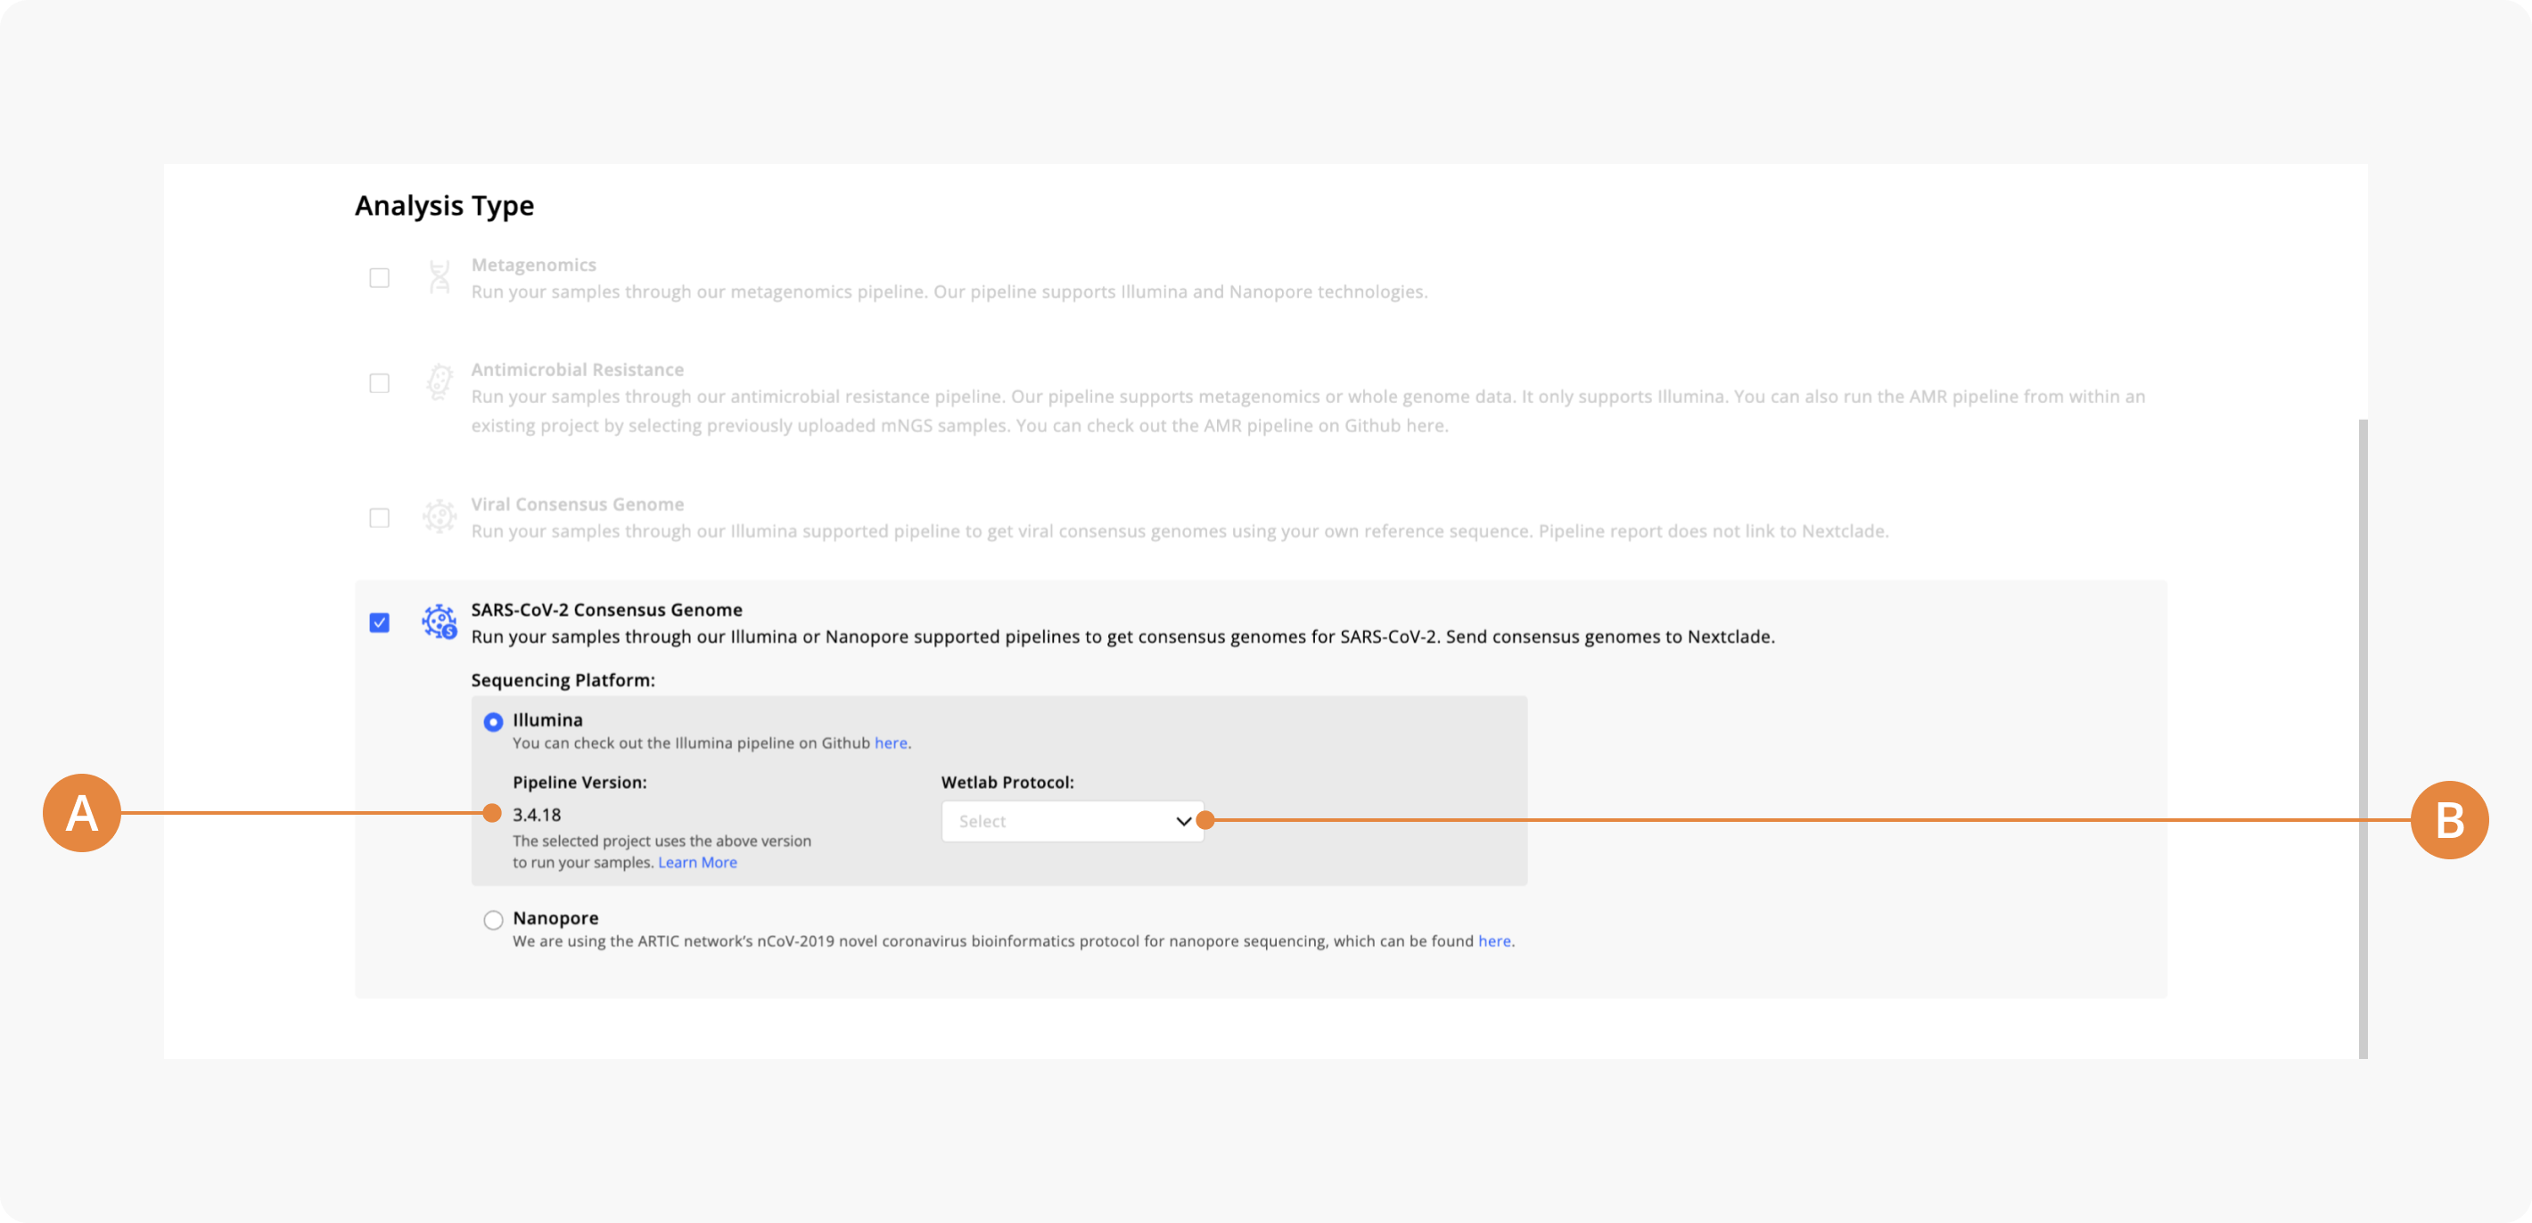Click the Metagenomics DNA helix icon
This screenshot has width=2532, height=1223.
440,277
